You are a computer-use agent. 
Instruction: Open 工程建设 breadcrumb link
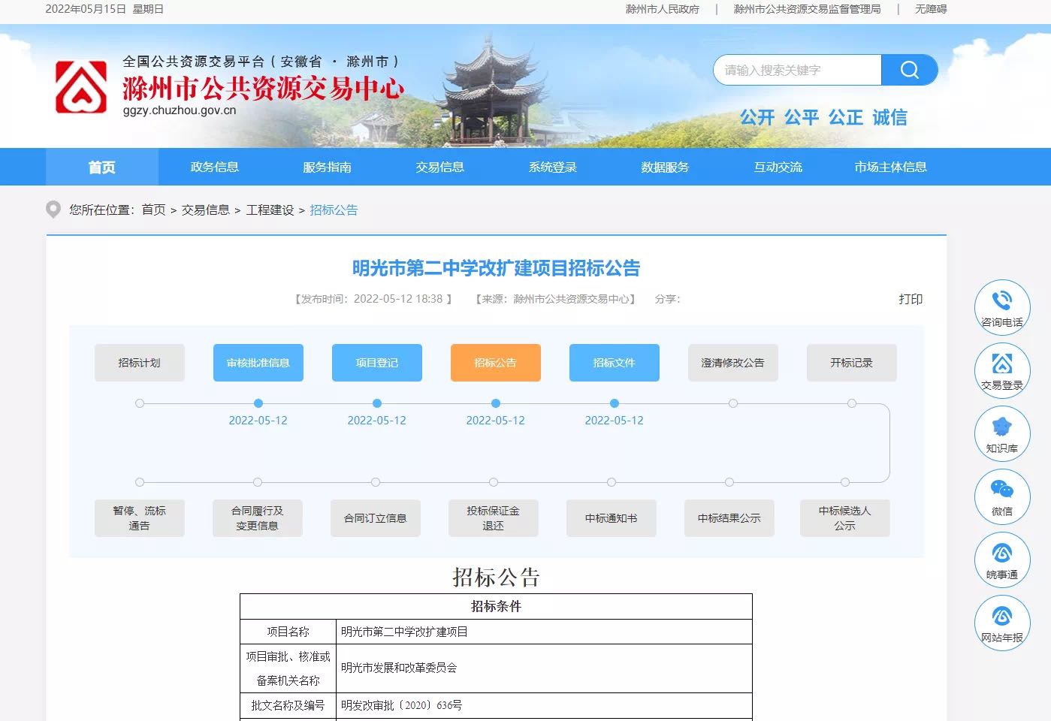(270, 210)
